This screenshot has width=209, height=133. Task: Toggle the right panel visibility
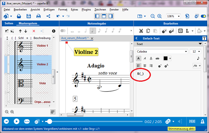point(111,16)
